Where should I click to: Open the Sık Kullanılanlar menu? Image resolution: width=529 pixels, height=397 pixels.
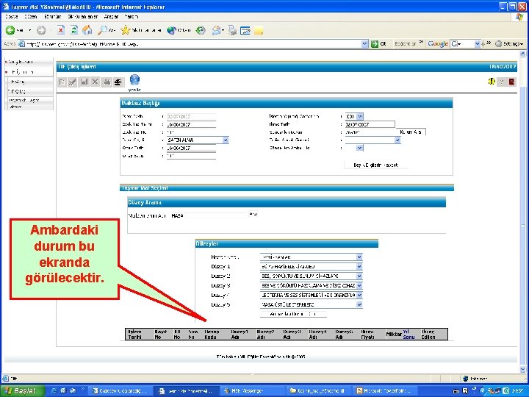click(x=82, y=16)
